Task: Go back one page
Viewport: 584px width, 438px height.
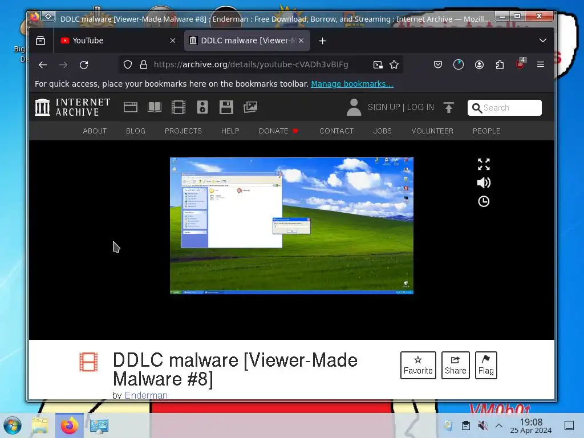Action: click(43, 65)
